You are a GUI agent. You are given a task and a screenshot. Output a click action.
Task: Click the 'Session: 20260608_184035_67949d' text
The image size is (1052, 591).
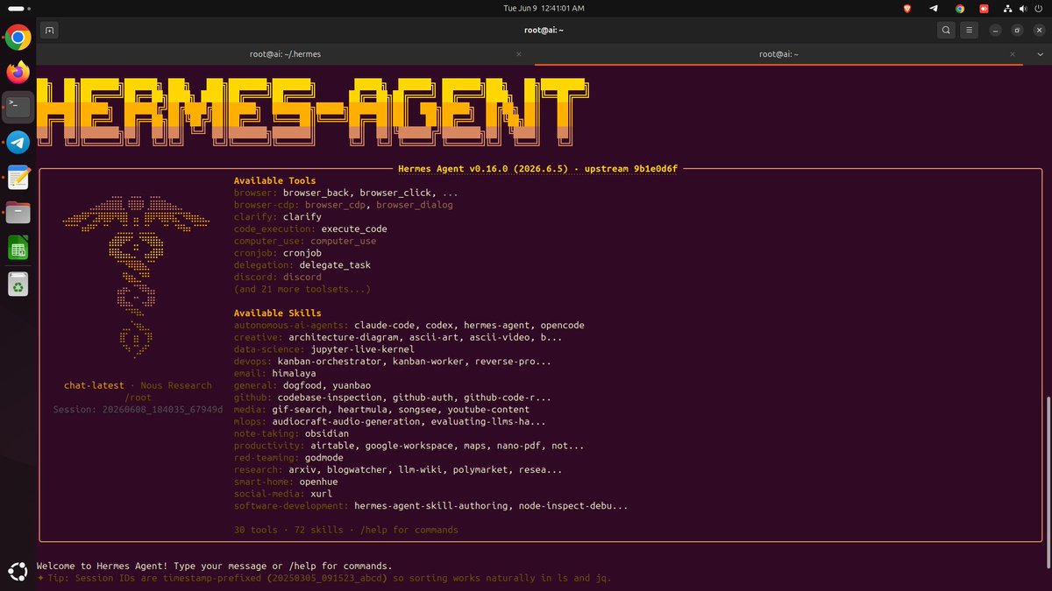pos(138,409)
